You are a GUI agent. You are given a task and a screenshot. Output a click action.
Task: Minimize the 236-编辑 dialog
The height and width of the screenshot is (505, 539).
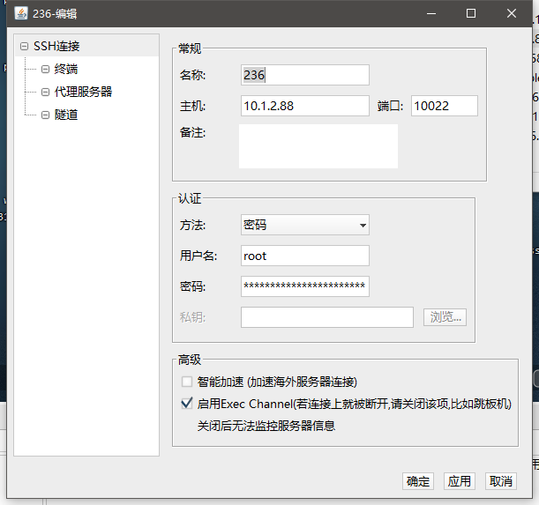(431, 14)
